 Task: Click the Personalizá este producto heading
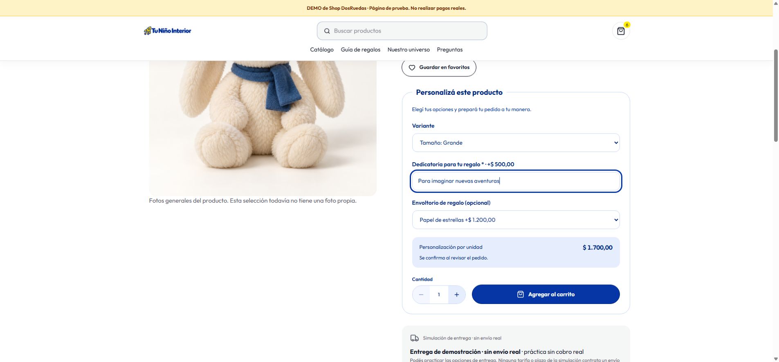click(459, 92)
